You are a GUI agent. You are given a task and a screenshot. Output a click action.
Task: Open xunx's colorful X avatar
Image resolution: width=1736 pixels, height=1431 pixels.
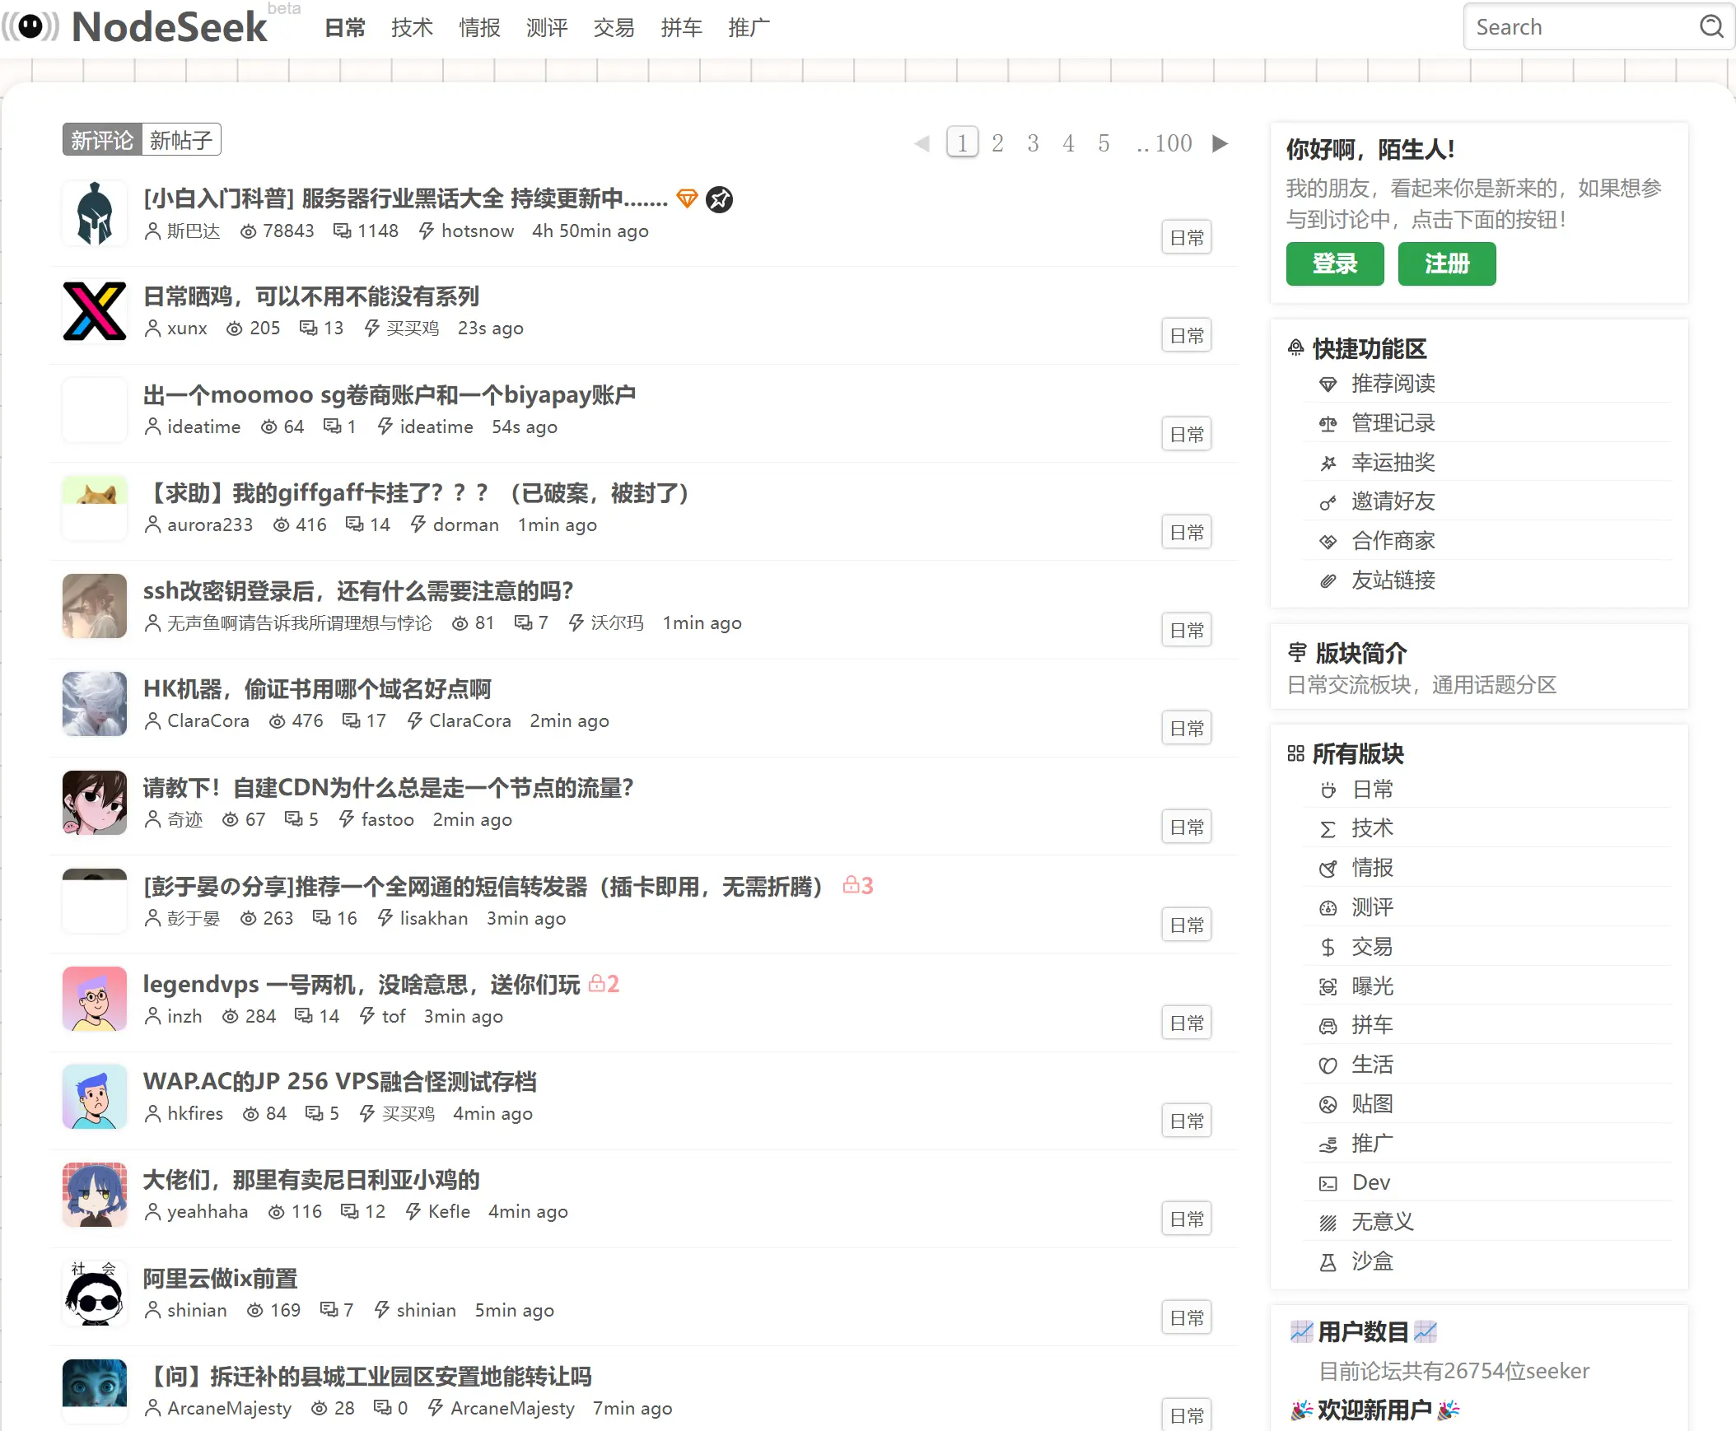pos(95,311)
